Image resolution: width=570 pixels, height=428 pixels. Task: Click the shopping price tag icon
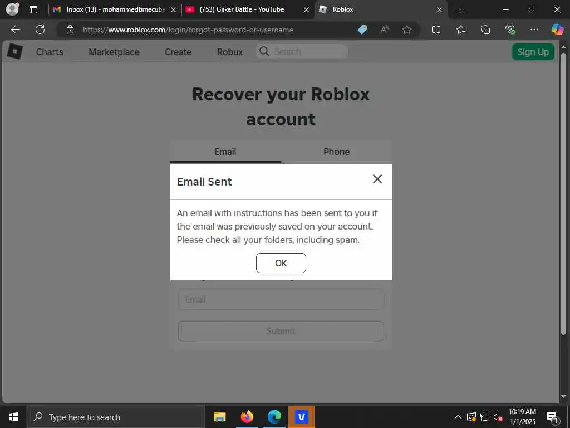[x=362, y=30]
